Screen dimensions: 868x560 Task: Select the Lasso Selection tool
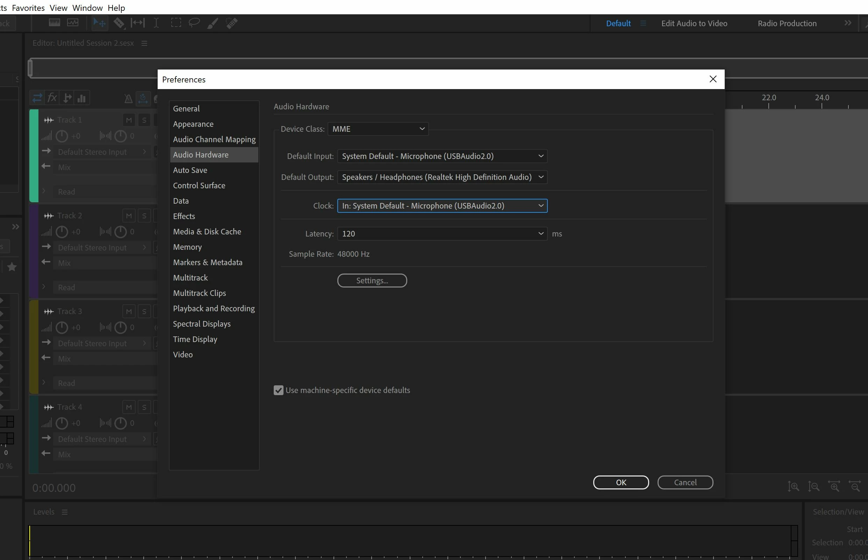[x=194, y=23]
